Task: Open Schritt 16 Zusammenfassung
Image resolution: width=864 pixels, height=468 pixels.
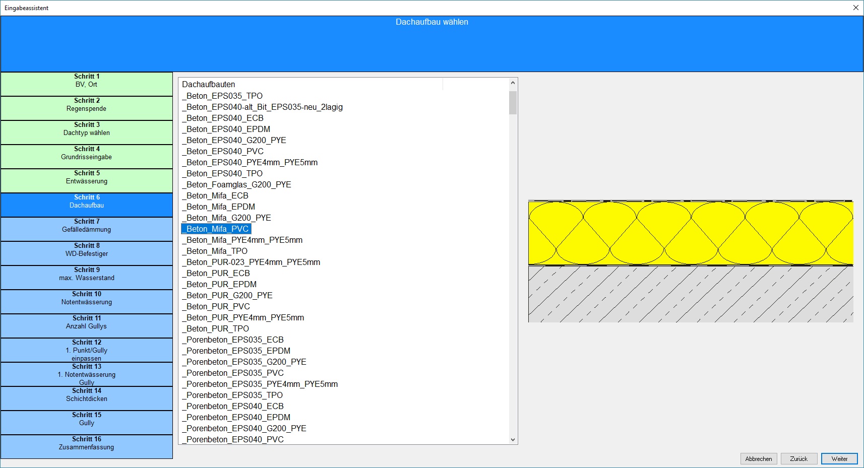Action: pos(87,446)
